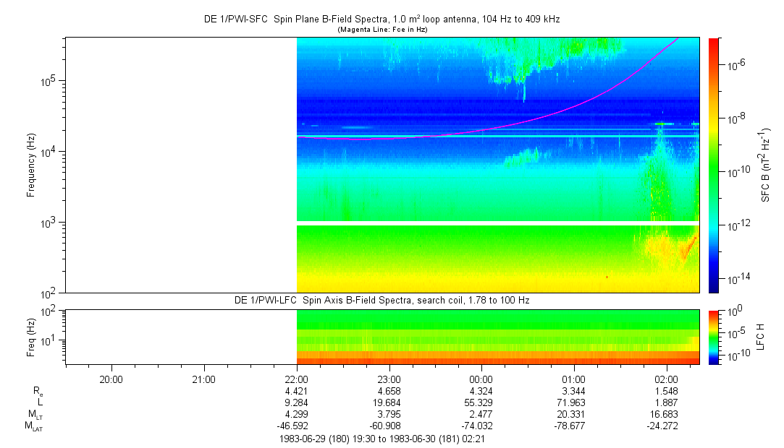Screen dimensions: 784x448
Task: Click the MLT value 16.683
Action: tap(665, 414)
